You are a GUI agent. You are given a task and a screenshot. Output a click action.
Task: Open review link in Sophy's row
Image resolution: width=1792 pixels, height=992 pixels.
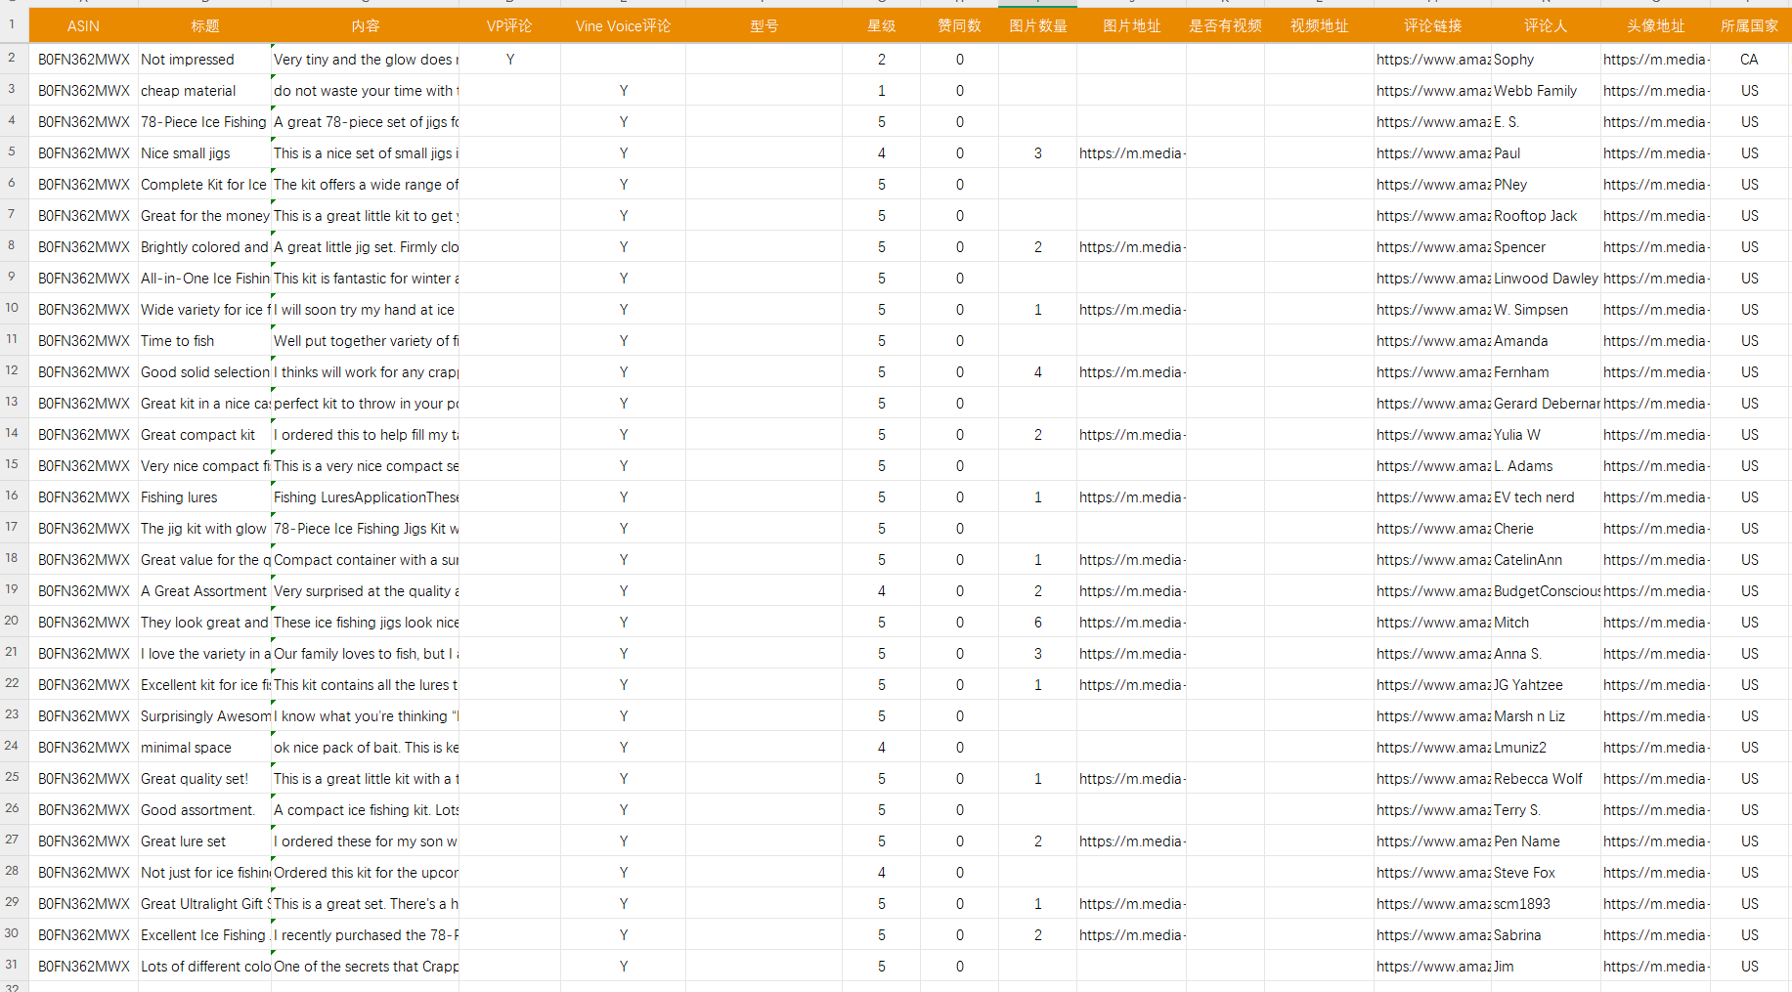point(1432,60)
